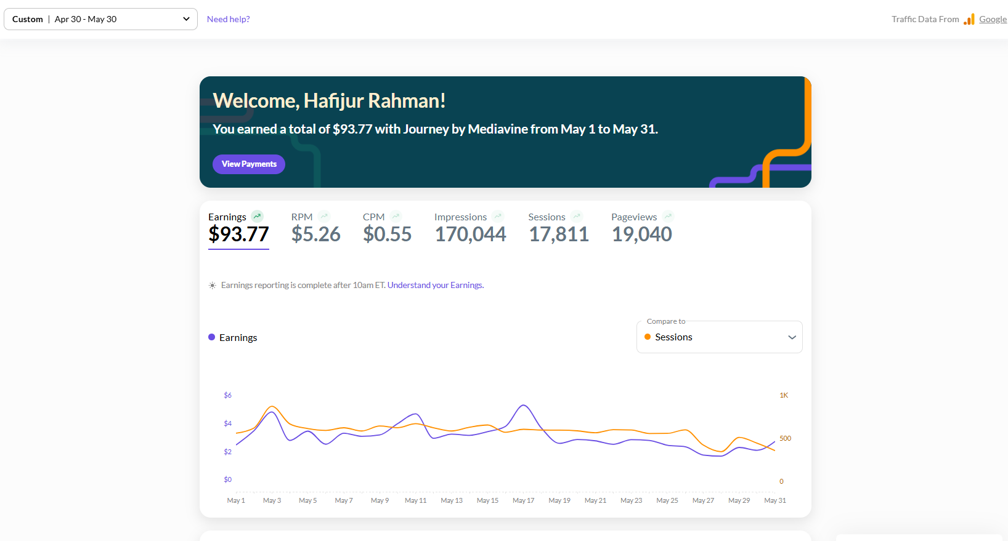
Task: Click the View Payments button
Action: tap(249, 164)
